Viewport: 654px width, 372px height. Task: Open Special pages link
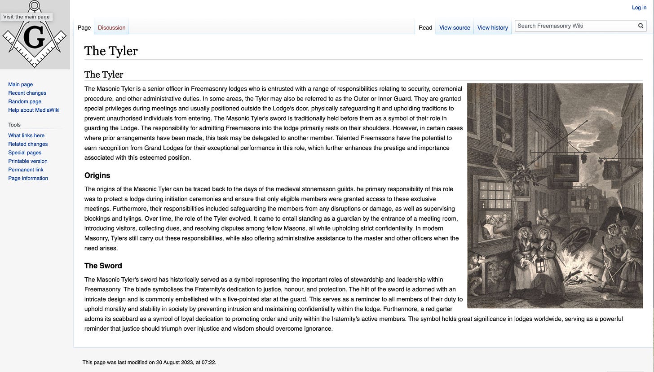(x=25, y=153)
